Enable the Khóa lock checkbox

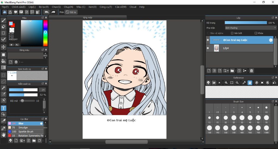coord(256,33)
